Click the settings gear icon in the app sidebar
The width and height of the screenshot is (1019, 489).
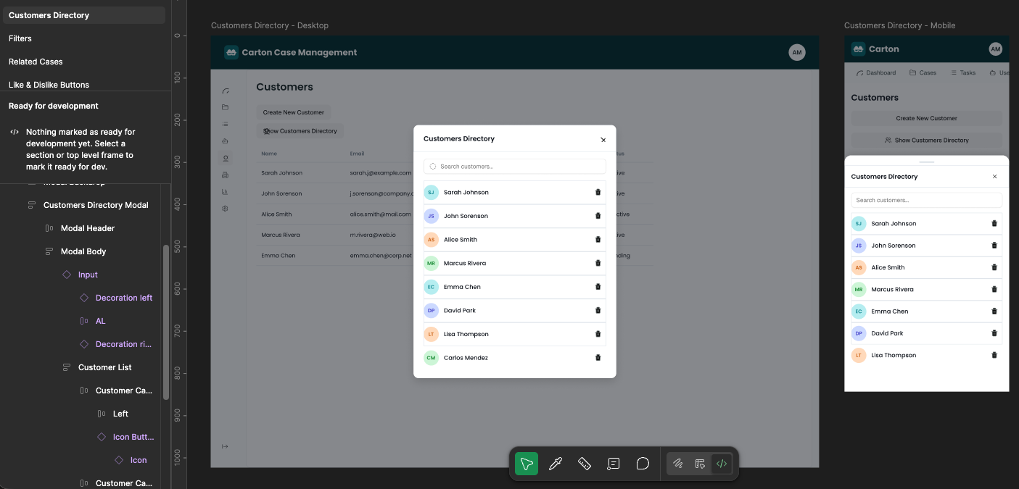[x=225, y=209]
